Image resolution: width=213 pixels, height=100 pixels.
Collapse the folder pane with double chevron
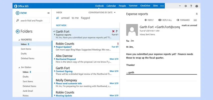[x=48, y=13]
